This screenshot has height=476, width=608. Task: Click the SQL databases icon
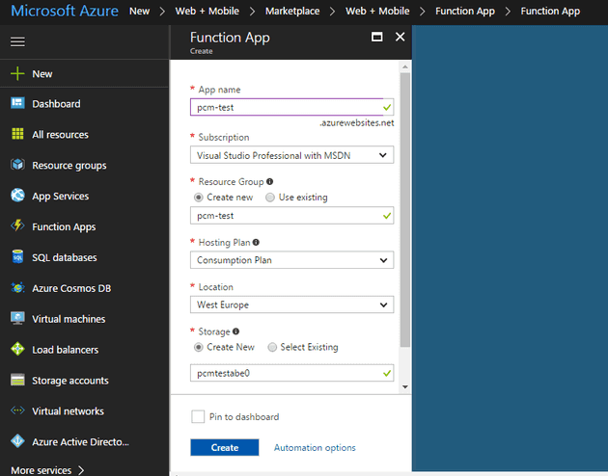[x=17, y=256]
